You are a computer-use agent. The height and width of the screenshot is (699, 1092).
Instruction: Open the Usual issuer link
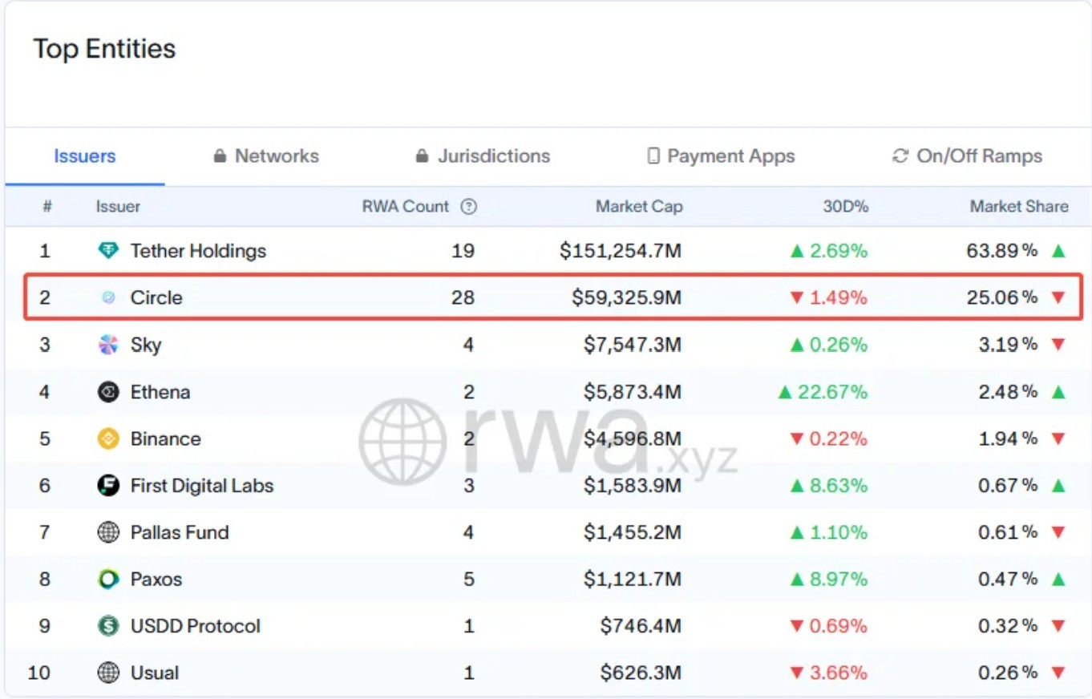pyautogui.click(x=155, y=673)
